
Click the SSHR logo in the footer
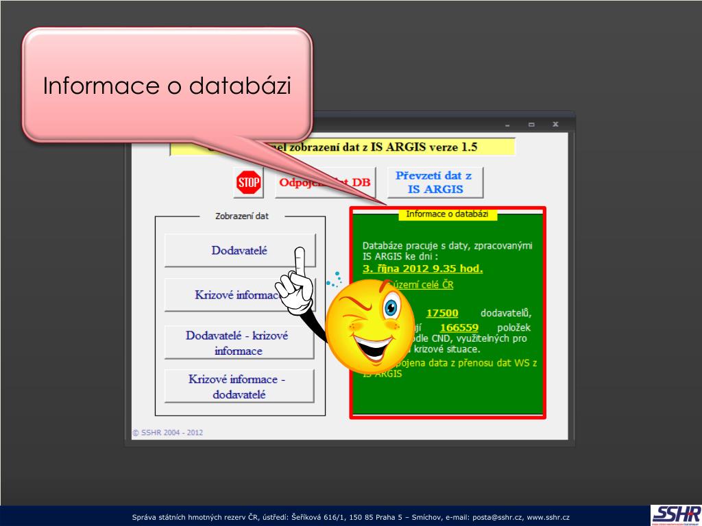(676, 515)
